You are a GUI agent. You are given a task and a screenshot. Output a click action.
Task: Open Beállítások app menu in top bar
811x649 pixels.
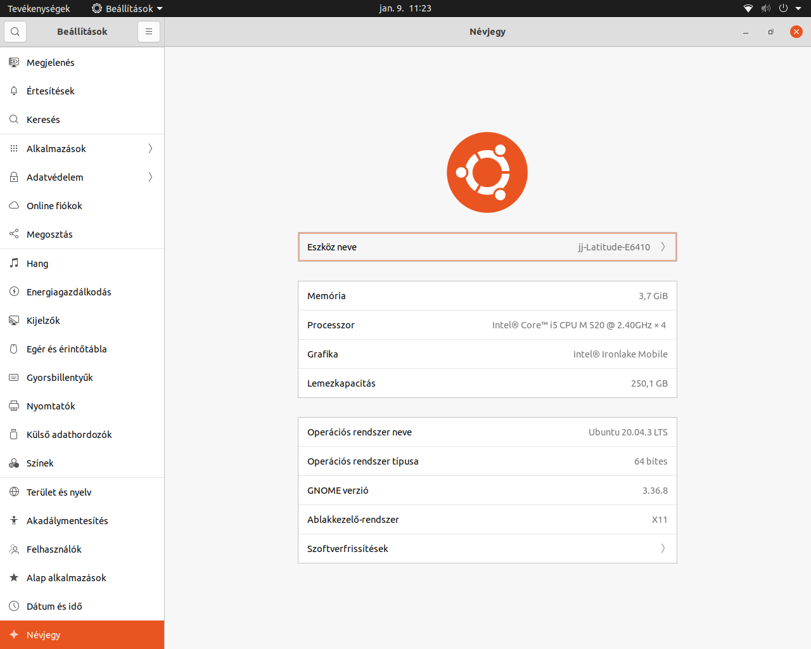pos(127,8)
